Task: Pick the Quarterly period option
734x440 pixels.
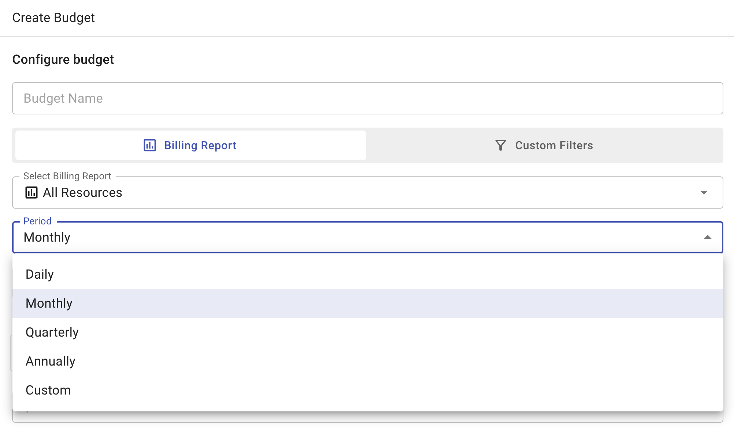Action: (52, 332)
